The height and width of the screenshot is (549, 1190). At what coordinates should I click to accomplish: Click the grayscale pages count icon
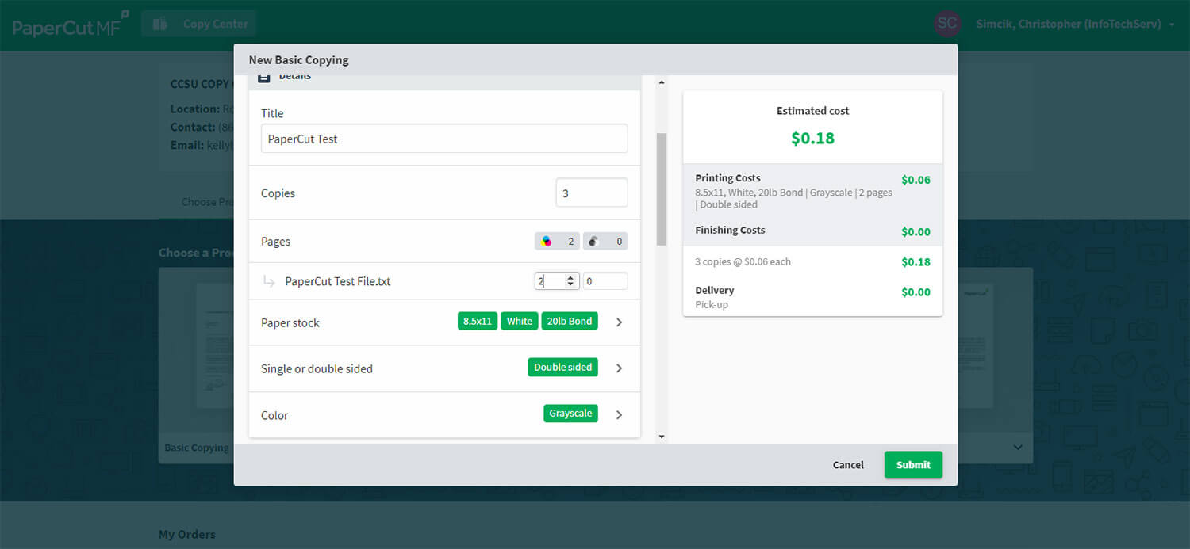coord(594,242)
